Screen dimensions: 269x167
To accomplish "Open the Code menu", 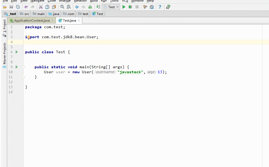I will 52,1.
